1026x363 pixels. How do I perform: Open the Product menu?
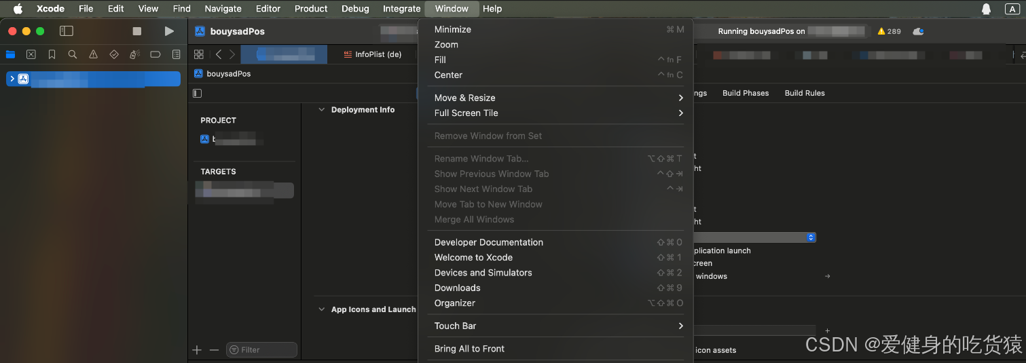click(311, 9)
